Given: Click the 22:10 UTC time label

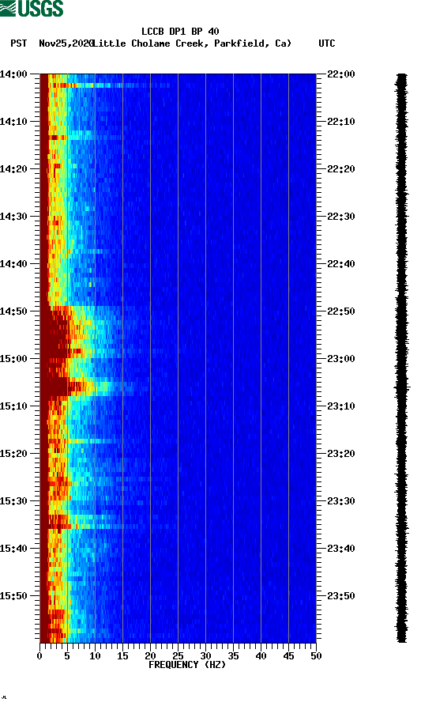Looking at the screenshot, I should [x=341, y=122].
